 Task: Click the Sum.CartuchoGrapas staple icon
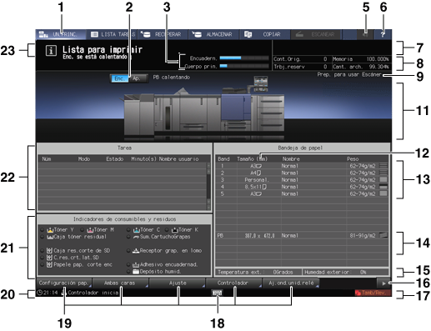(136, 237)
